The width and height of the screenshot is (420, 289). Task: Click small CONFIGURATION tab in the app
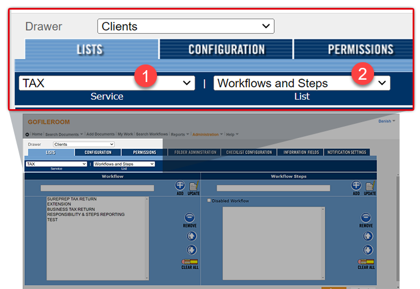97,152
